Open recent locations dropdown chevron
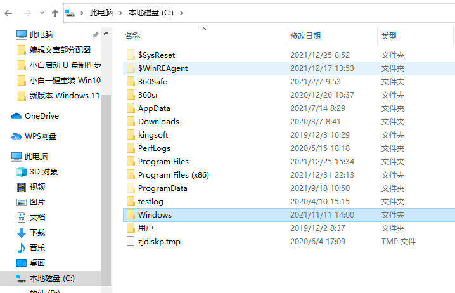 [x=42, y=13]
